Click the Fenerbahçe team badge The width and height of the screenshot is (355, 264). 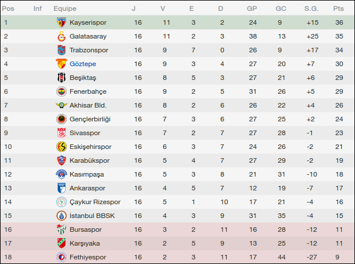61,91
